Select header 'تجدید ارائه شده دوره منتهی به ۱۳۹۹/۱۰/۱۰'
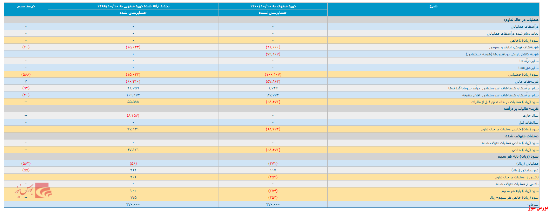This screenshot has height=212, width=549. point(133,6)
